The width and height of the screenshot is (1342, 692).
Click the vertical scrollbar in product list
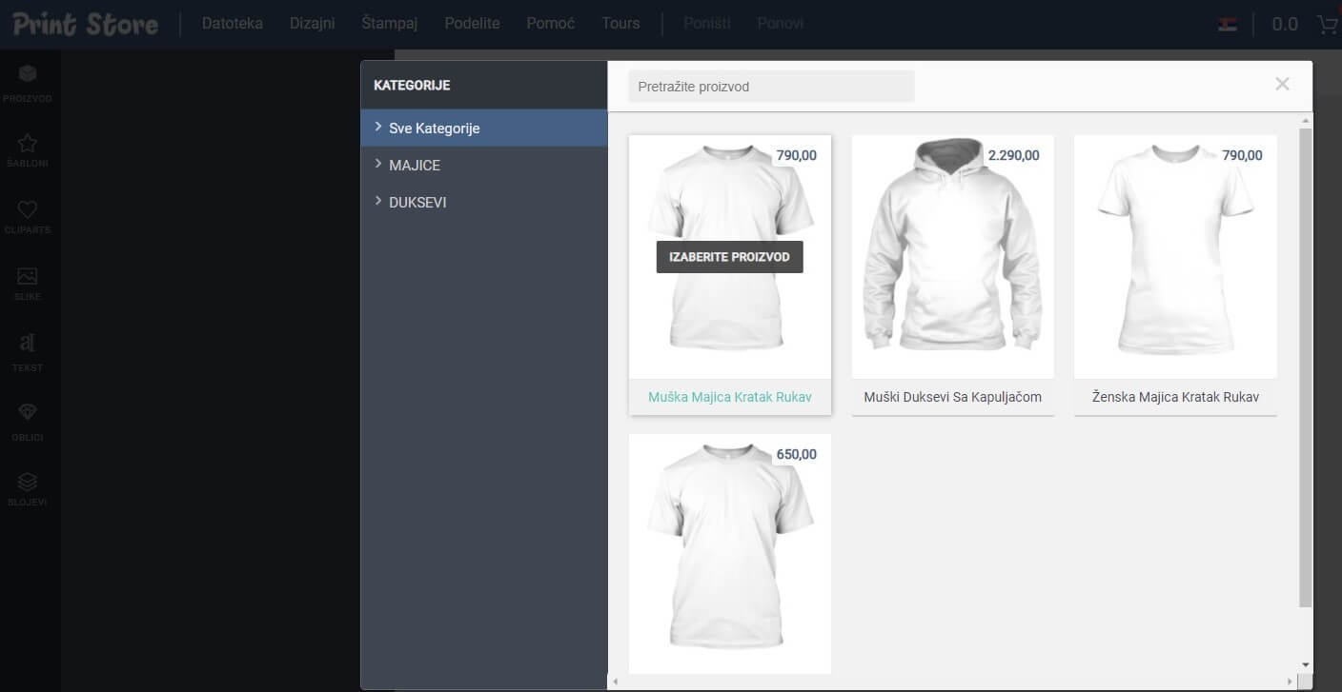click(x=1306, y=366)
